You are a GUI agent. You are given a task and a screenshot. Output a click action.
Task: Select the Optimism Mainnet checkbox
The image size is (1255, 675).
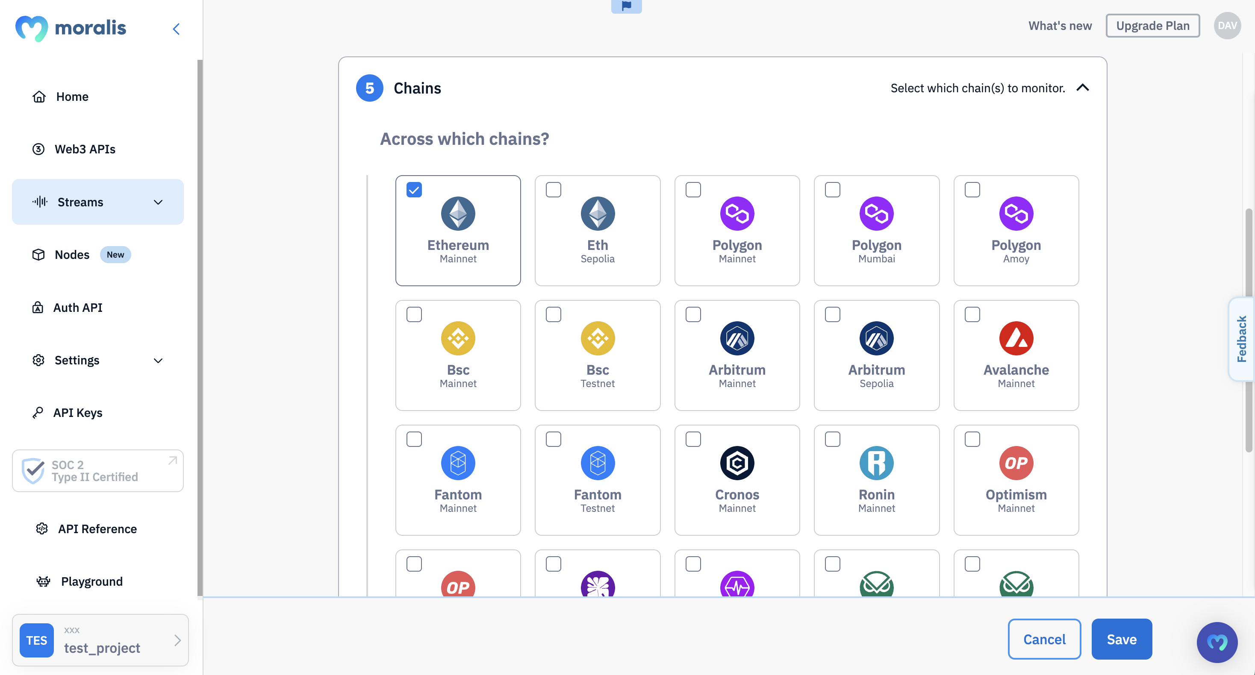tap(972, 439)
